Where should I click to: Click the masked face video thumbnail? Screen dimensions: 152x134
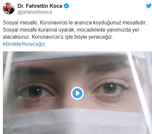coord(77,93)
